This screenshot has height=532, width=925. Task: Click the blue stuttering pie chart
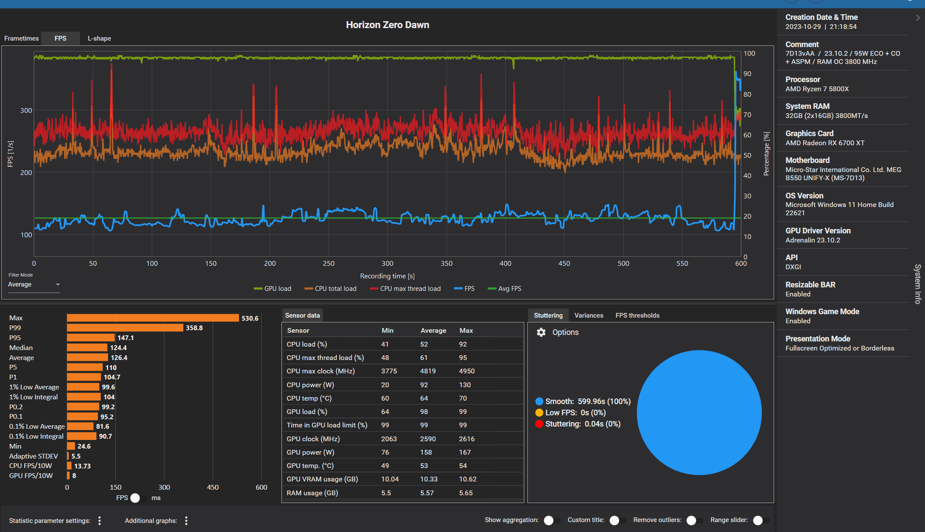coord(699,413)
